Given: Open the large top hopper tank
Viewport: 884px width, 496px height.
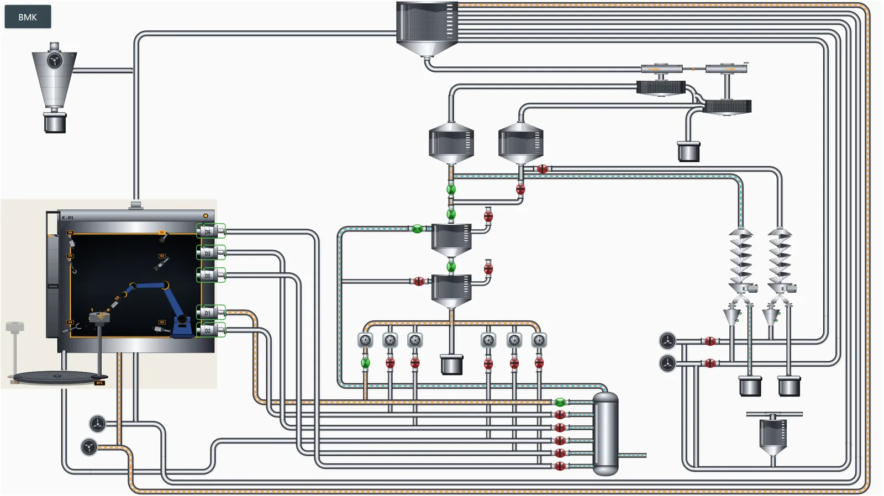Looking at the screenshot, I should pyautogui.click(x=427, y=29).
